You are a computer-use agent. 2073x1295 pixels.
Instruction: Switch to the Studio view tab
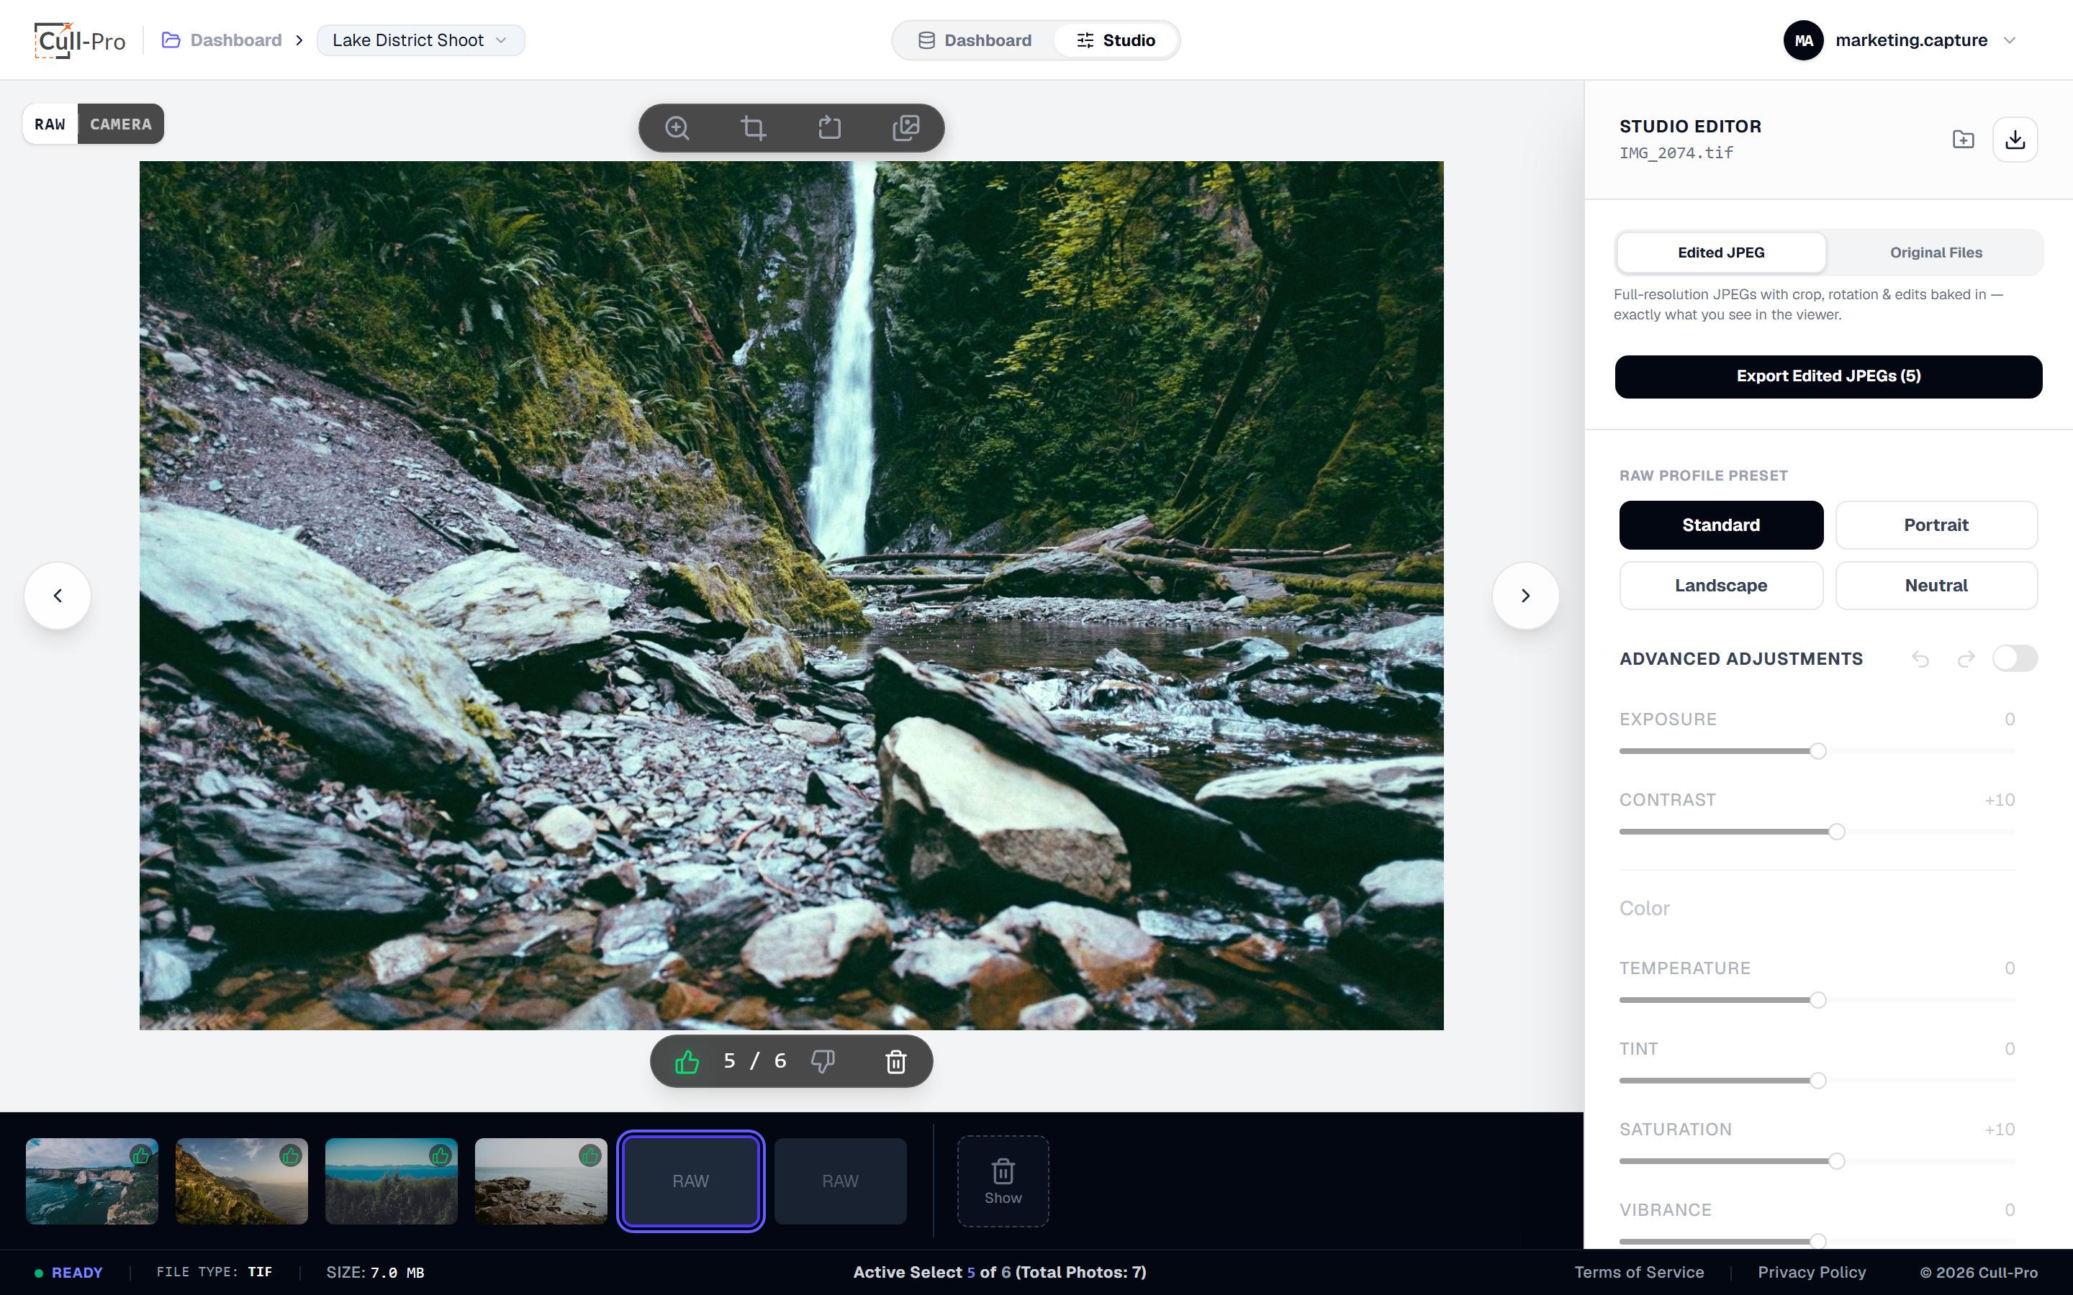pos(1115,40)
